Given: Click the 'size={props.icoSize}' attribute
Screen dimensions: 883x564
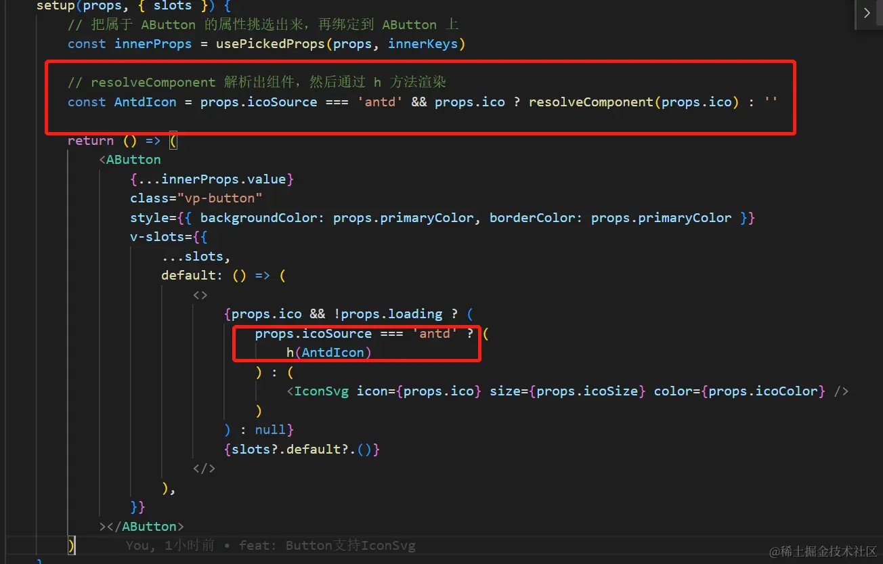Looking at the screenshot, I should click(x=567, y=391).
